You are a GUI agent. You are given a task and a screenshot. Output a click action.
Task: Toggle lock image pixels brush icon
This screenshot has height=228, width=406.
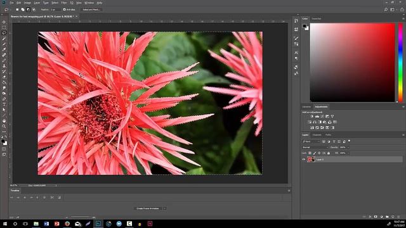(315, 153)
